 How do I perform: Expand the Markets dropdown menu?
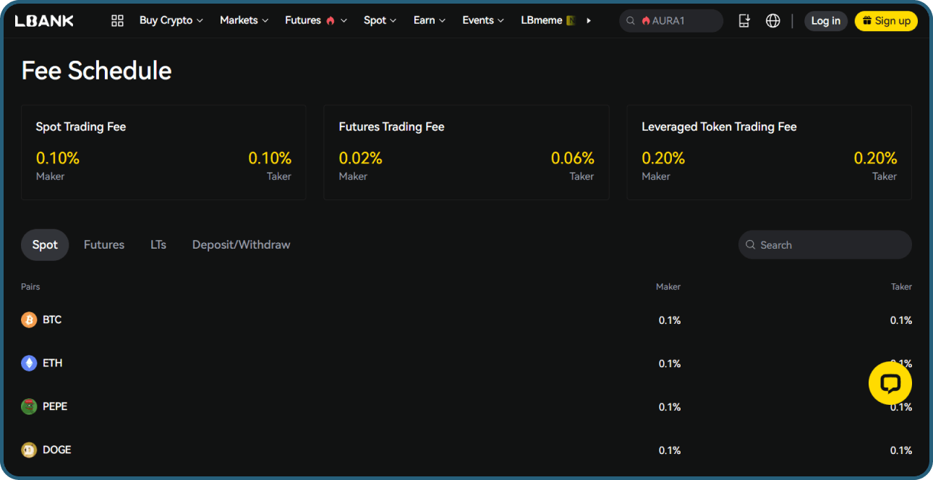244,21
